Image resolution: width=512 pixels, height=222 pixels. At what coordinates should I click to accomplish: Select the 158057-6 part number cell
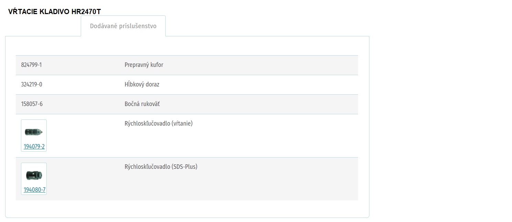click(32, 104)
